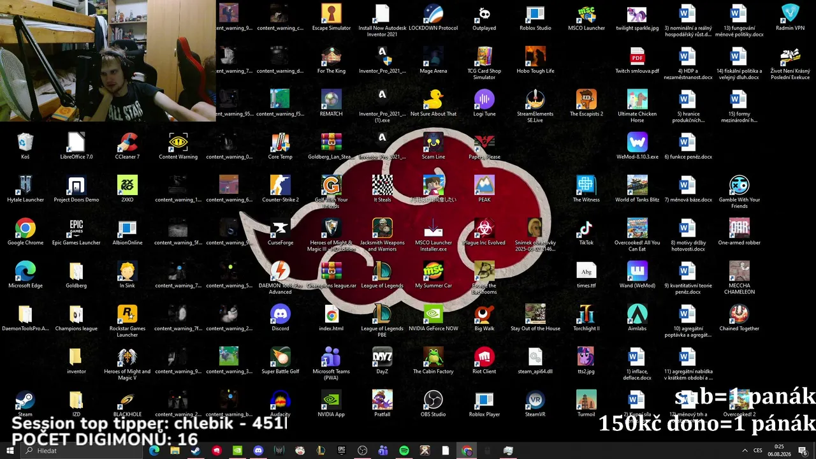Open World of Tanks Blitz icon
Screen dimensions: 816x459
(637, 189)
